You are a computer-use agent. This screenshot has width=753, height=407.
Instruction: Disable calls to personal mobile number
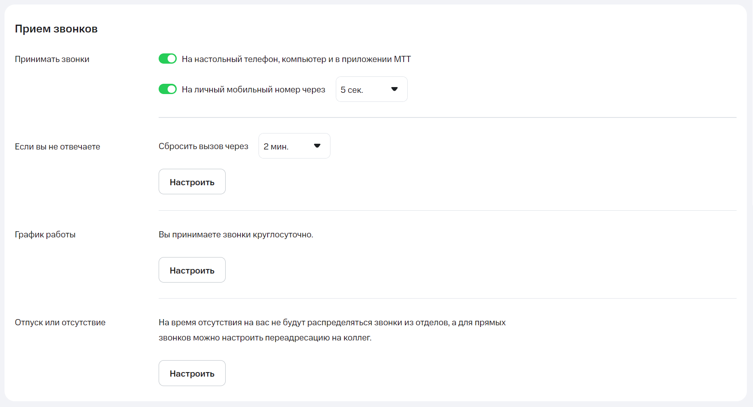(x=168, y=89)
